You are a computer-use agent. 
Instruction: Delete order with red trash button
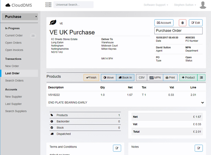tap(182, 23)
